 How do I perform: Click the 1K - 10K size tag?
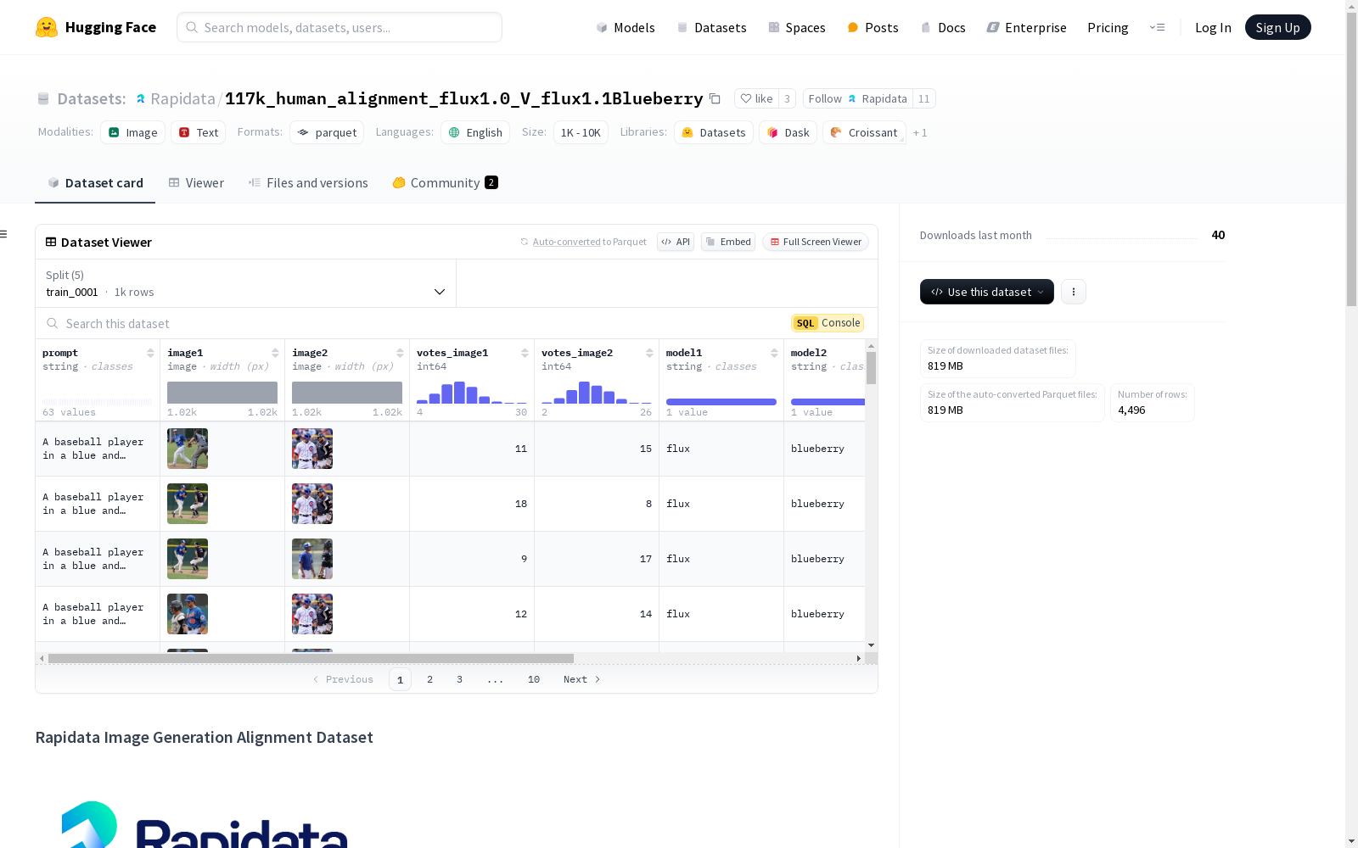coord(581,132)
